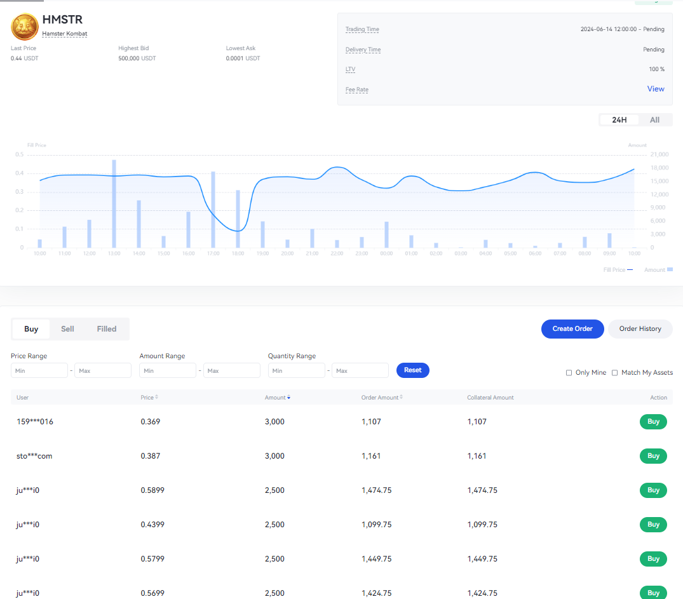Click the Trading Time label
Screen dimensions: 683x599
pyautogui.click(x=362, y=29)
